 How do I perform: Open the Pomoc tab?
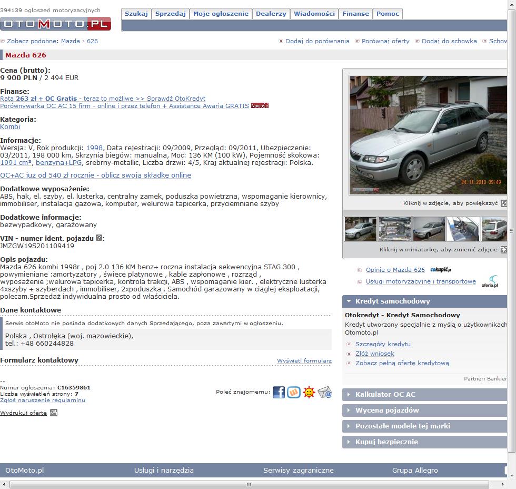coord(388,14)
